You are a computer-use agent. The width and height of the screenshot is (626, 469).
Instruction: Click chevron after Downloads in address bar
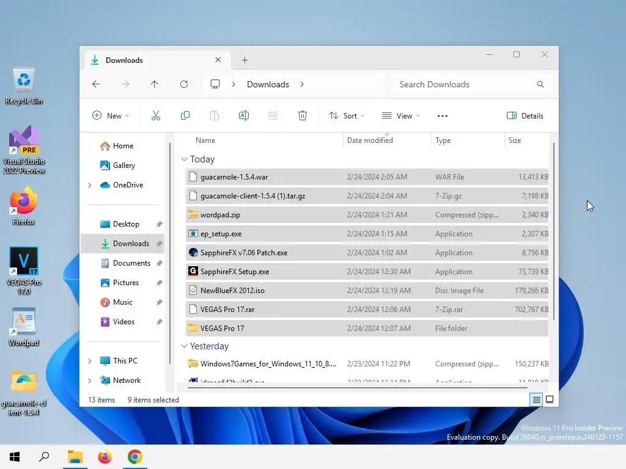(302, 84)
